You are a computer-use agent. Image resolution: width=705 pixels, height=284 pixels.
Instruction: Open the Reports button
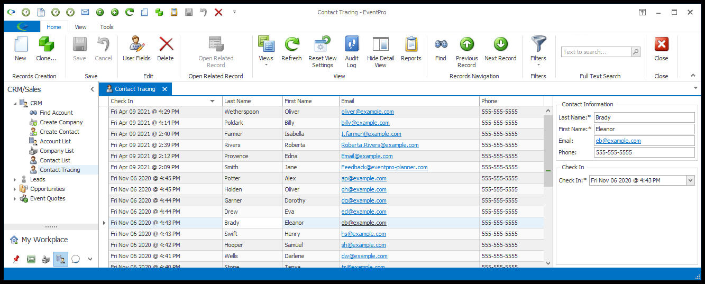point(411,49)
